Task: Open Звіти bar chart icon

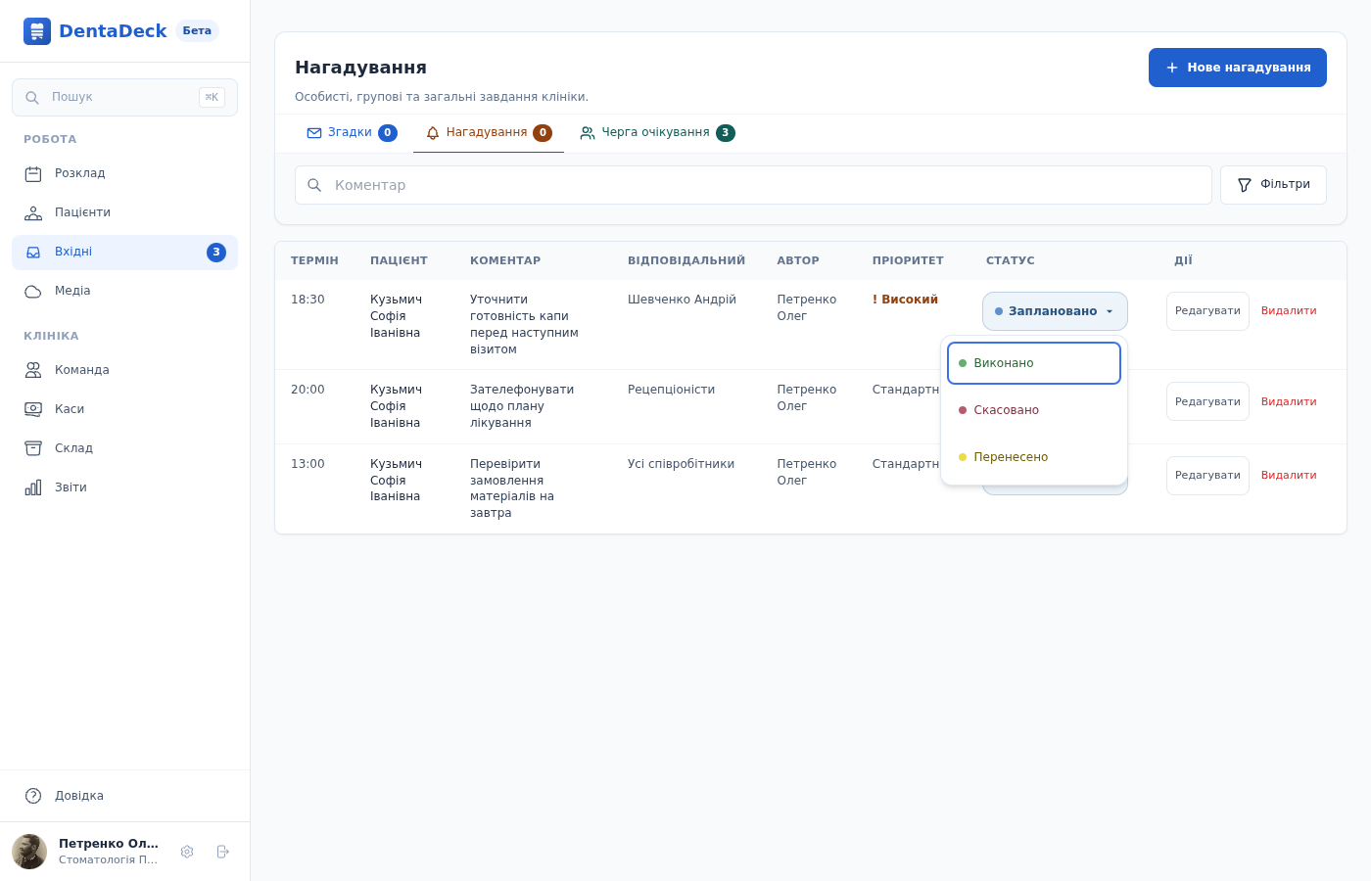Action: pos(33,487)
